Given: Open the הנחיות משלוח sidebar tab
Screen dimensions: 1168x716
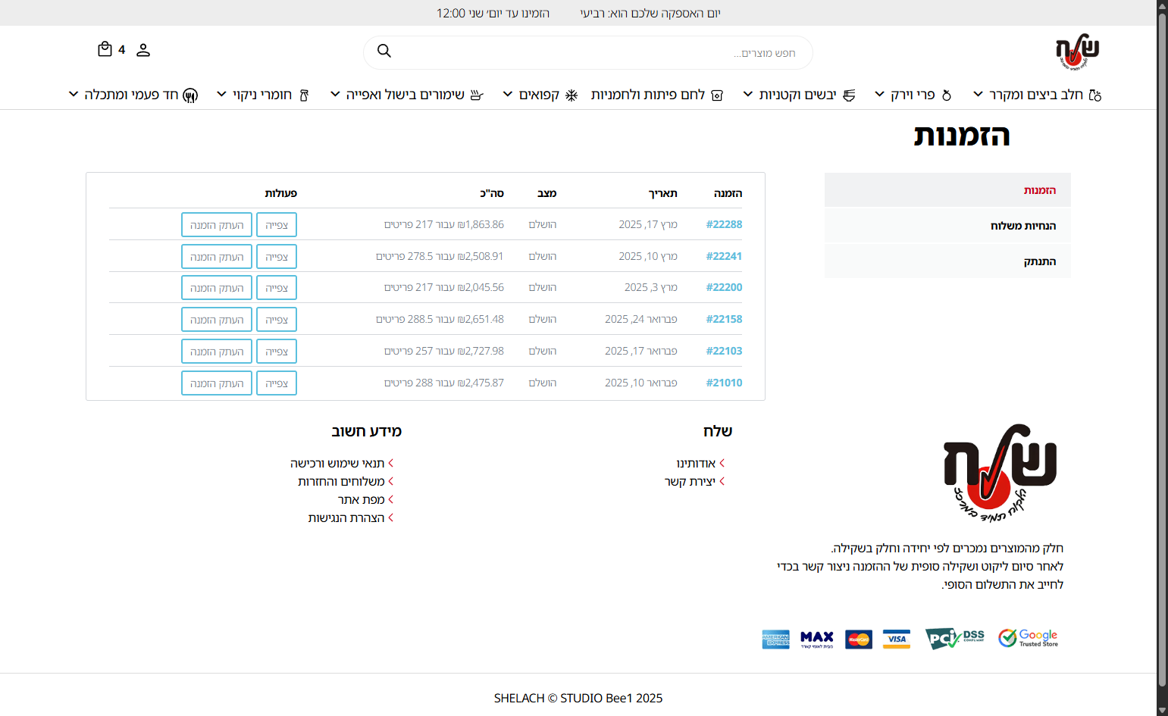Looking at the screenshot, I should [947, 226].
